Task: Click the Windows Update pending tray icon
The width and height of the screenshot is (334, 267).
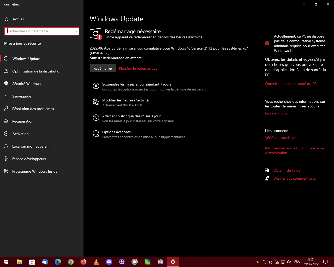Action: [x=277, y=262]
